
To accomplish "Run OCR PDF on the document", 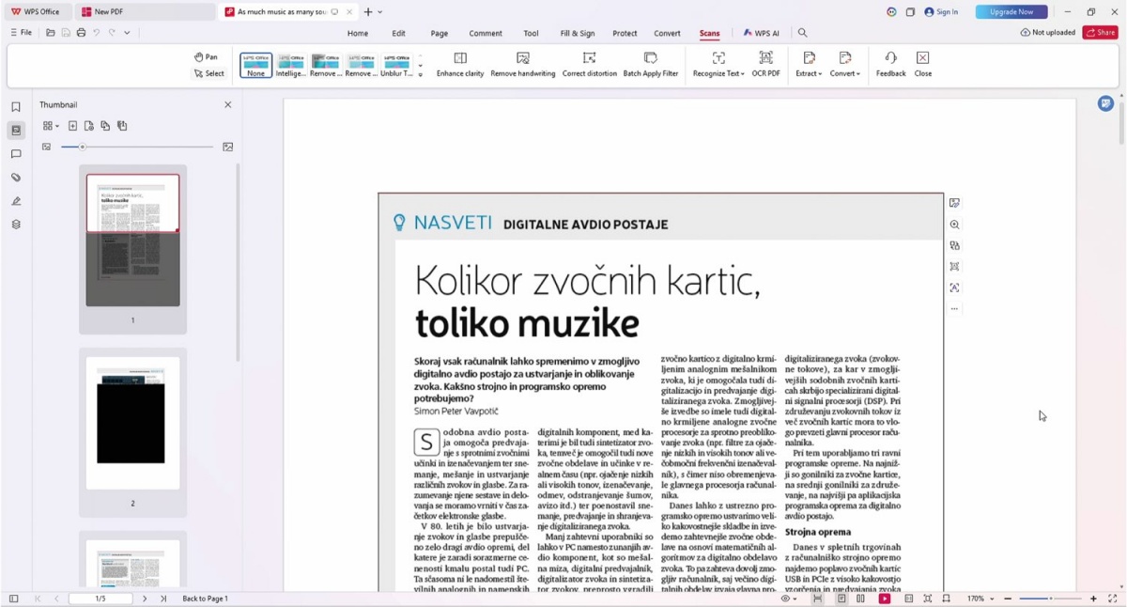I will (x=766, y=64).
